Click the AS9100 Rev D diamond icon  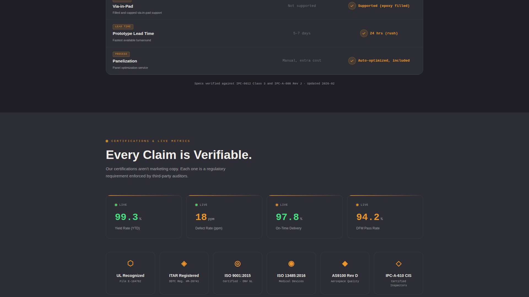point(345,264)
